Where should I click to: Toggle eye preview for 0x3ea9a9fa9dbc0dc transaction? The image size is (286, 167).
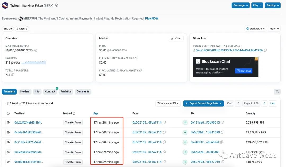point(8,152)
